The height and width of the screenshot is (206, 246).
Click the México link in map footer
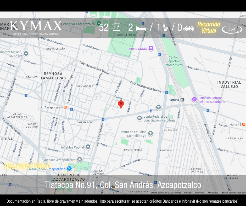tap(188, 192)
